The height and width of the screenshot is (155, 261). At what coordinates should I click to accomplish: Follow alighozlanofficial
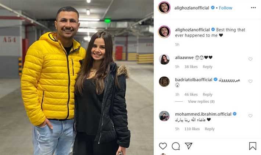(226, 8)
